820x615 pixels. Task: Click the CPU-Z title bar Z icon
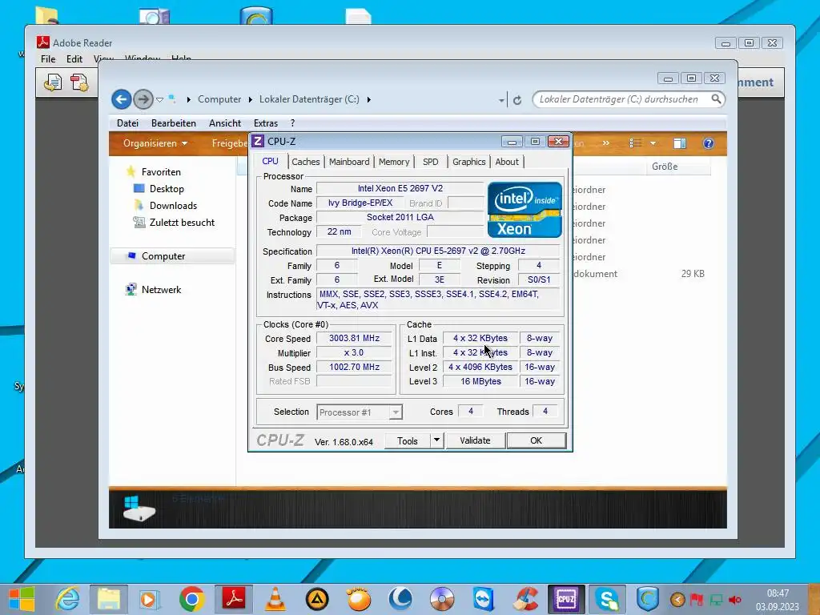[258, 141]
